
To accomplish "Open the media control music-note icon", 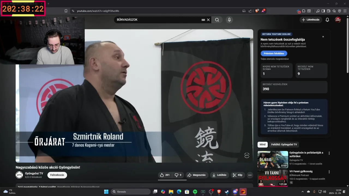I will click(x=318, y=11).
